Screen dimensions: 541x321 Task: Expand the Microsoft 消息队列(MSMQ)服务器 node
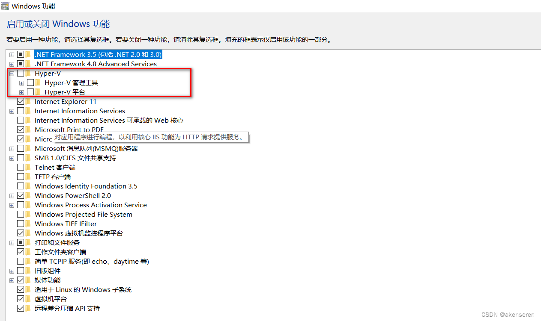(12, 149)
